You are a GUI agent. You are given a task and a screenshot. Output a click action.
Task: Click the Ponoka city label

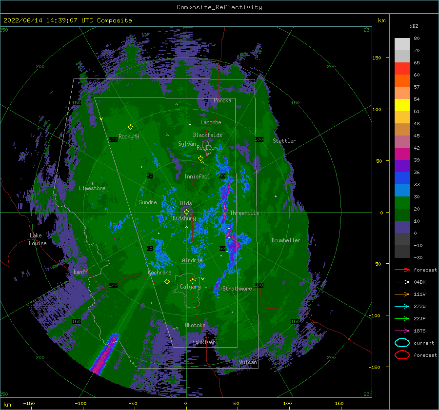click(222, 100)
